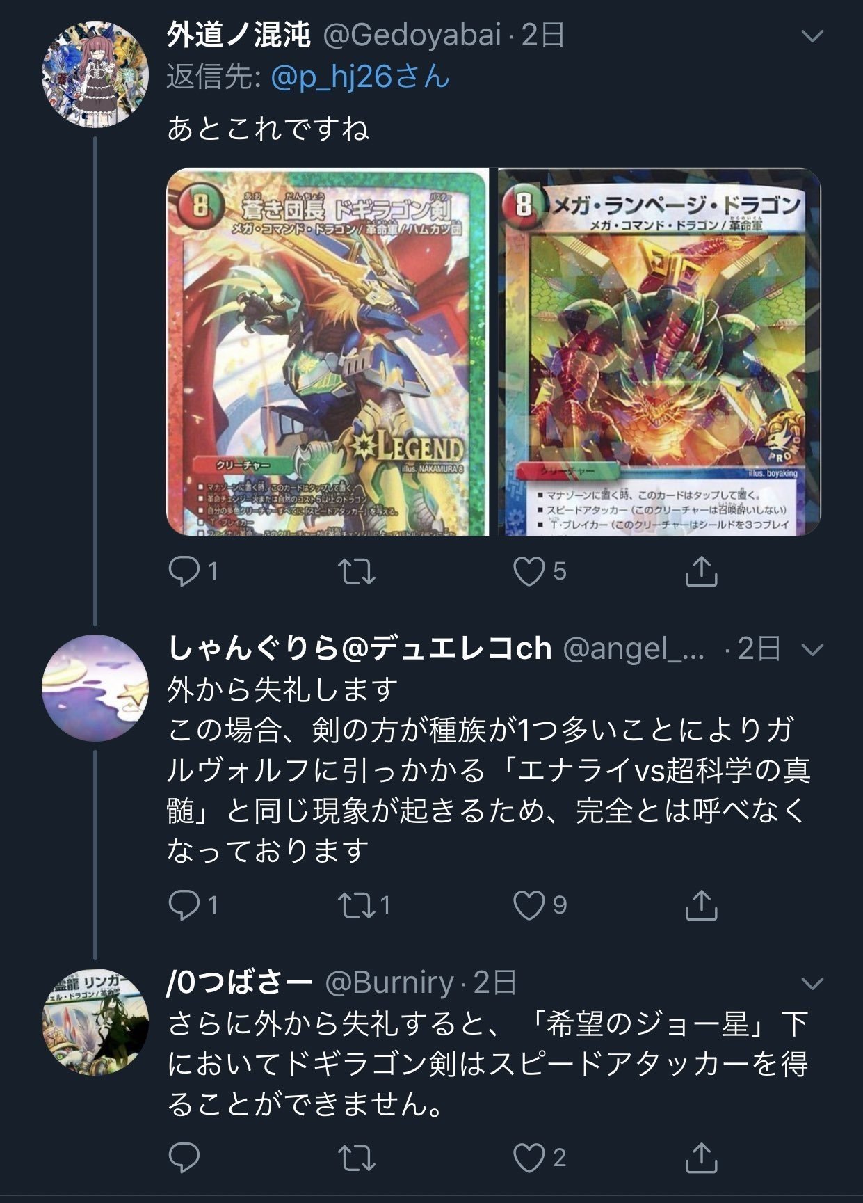View the メガ・ランページ・ドラゴン card image
This screenshot has width=863, height=1203.
[x=659, y=352]
